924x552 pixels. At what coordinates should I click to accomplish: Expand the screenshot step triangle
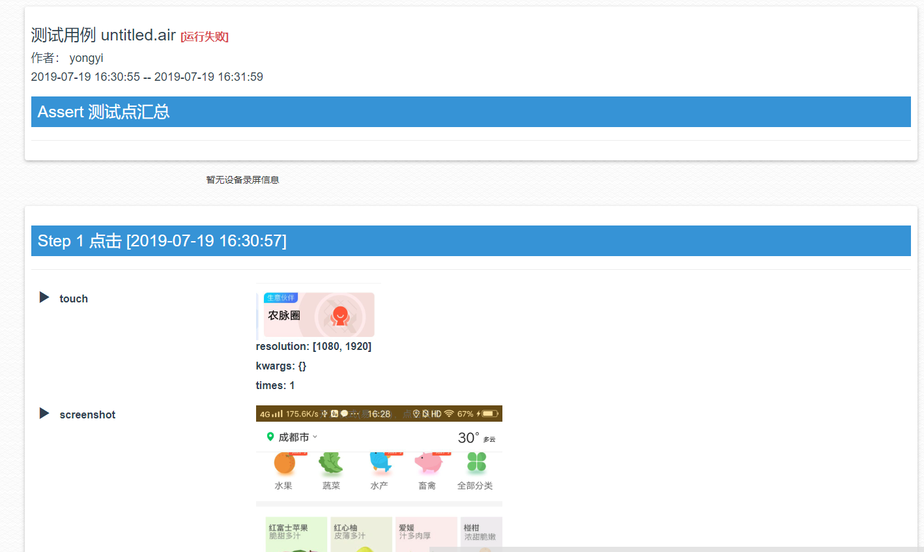pyautogui.click(x=44, y=414)
